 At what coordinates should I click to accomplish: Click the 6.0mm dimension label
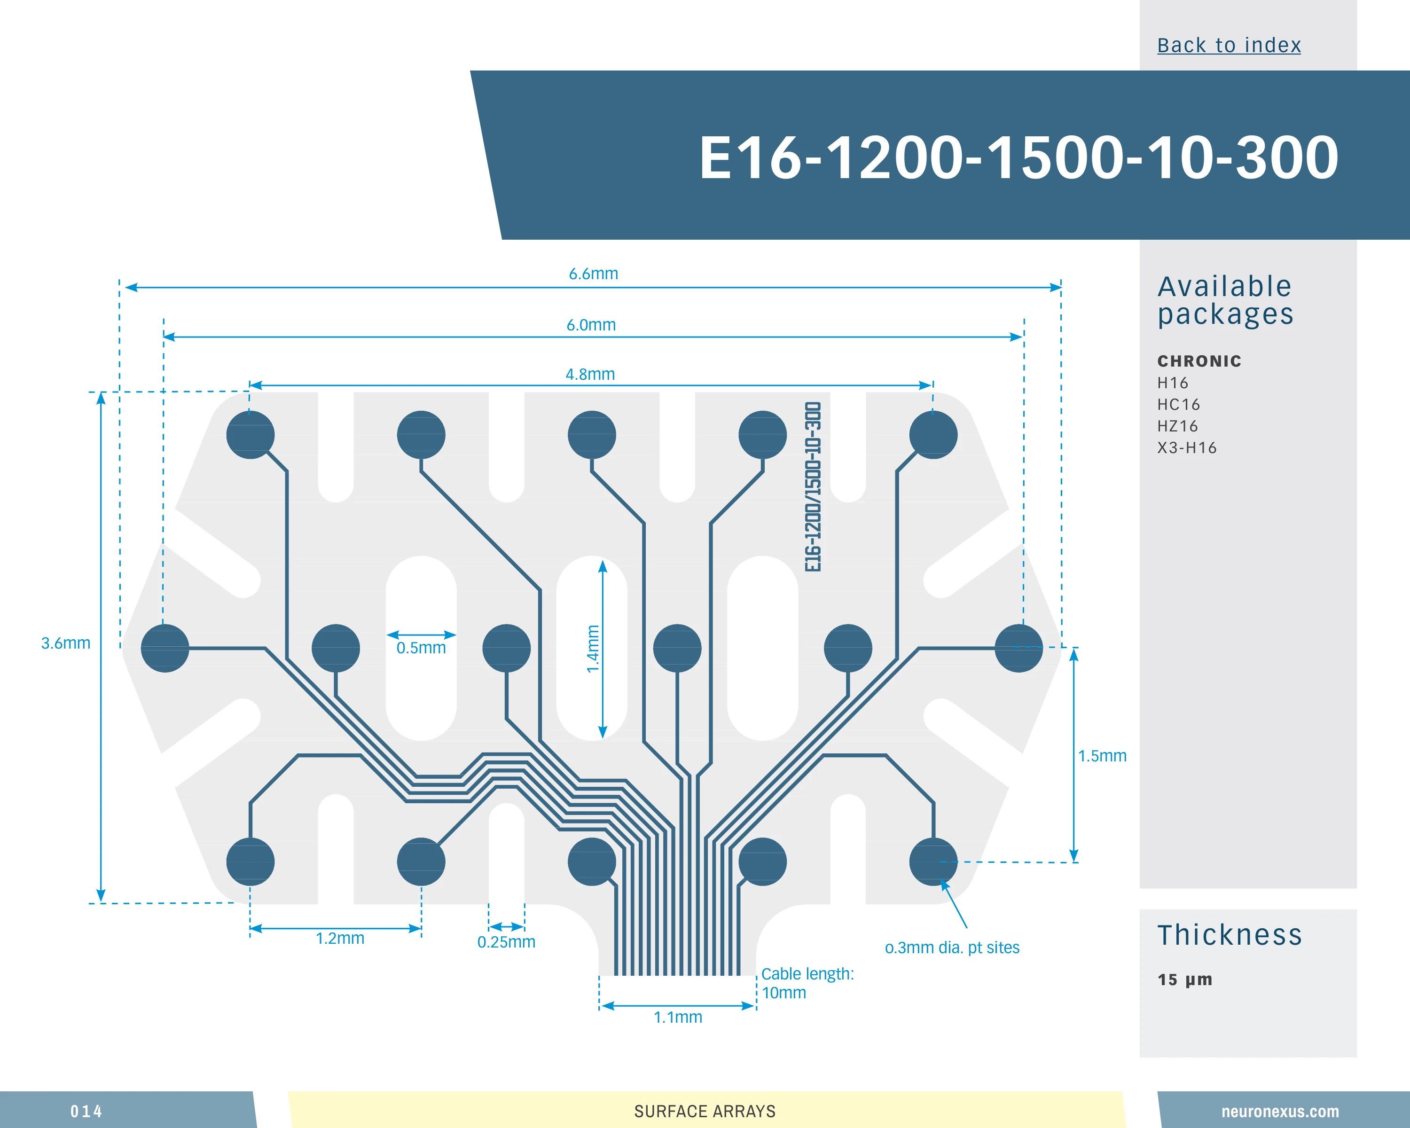pyautogui.click(x=591, y=324)
